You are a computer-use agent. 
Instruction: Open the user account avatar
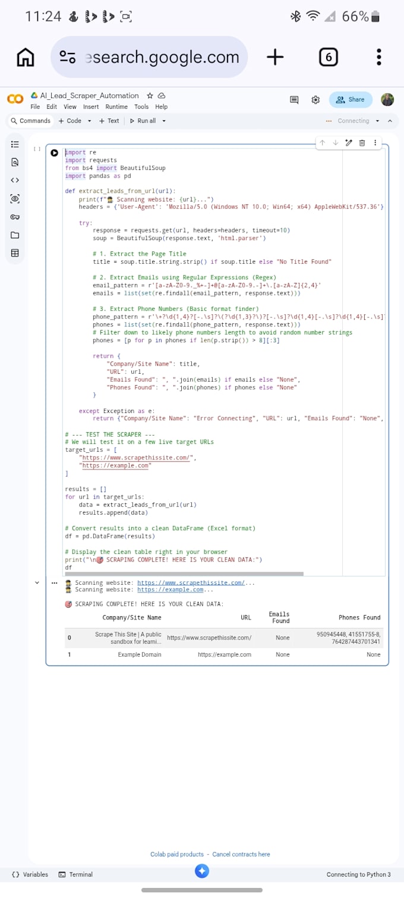[387, 100]
